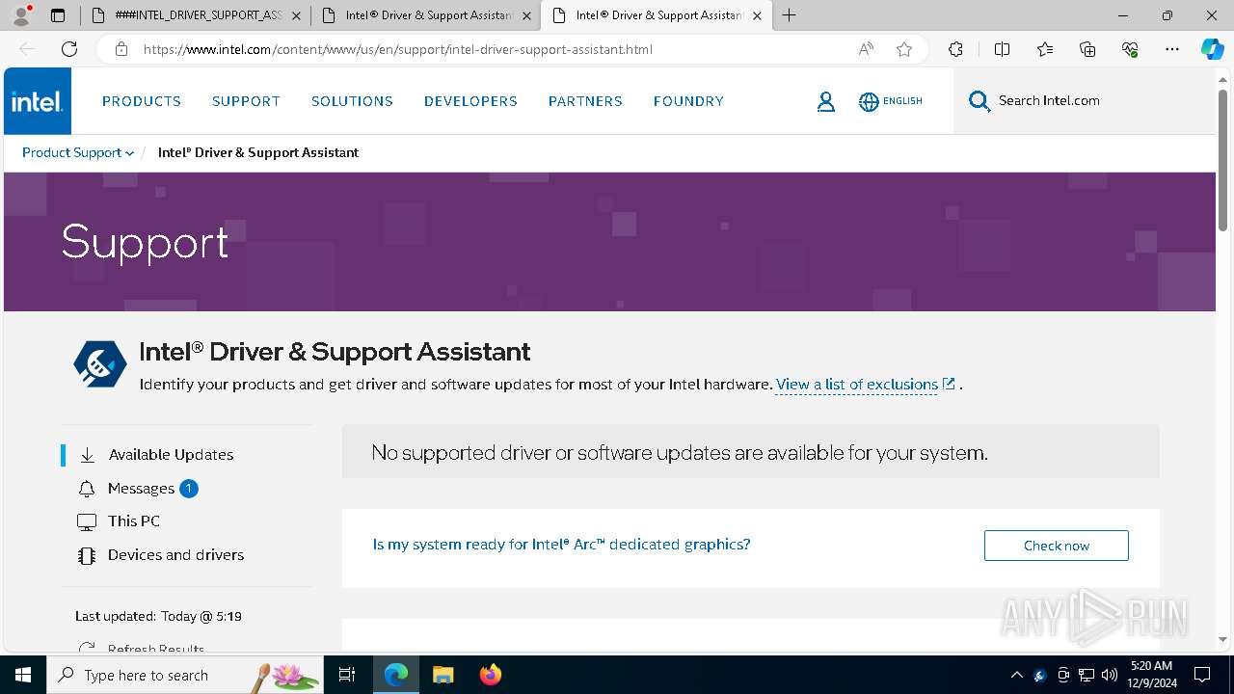Open the SOLUTIONS menu
This screenshot has height=694, width=1234.
[352, 101]
